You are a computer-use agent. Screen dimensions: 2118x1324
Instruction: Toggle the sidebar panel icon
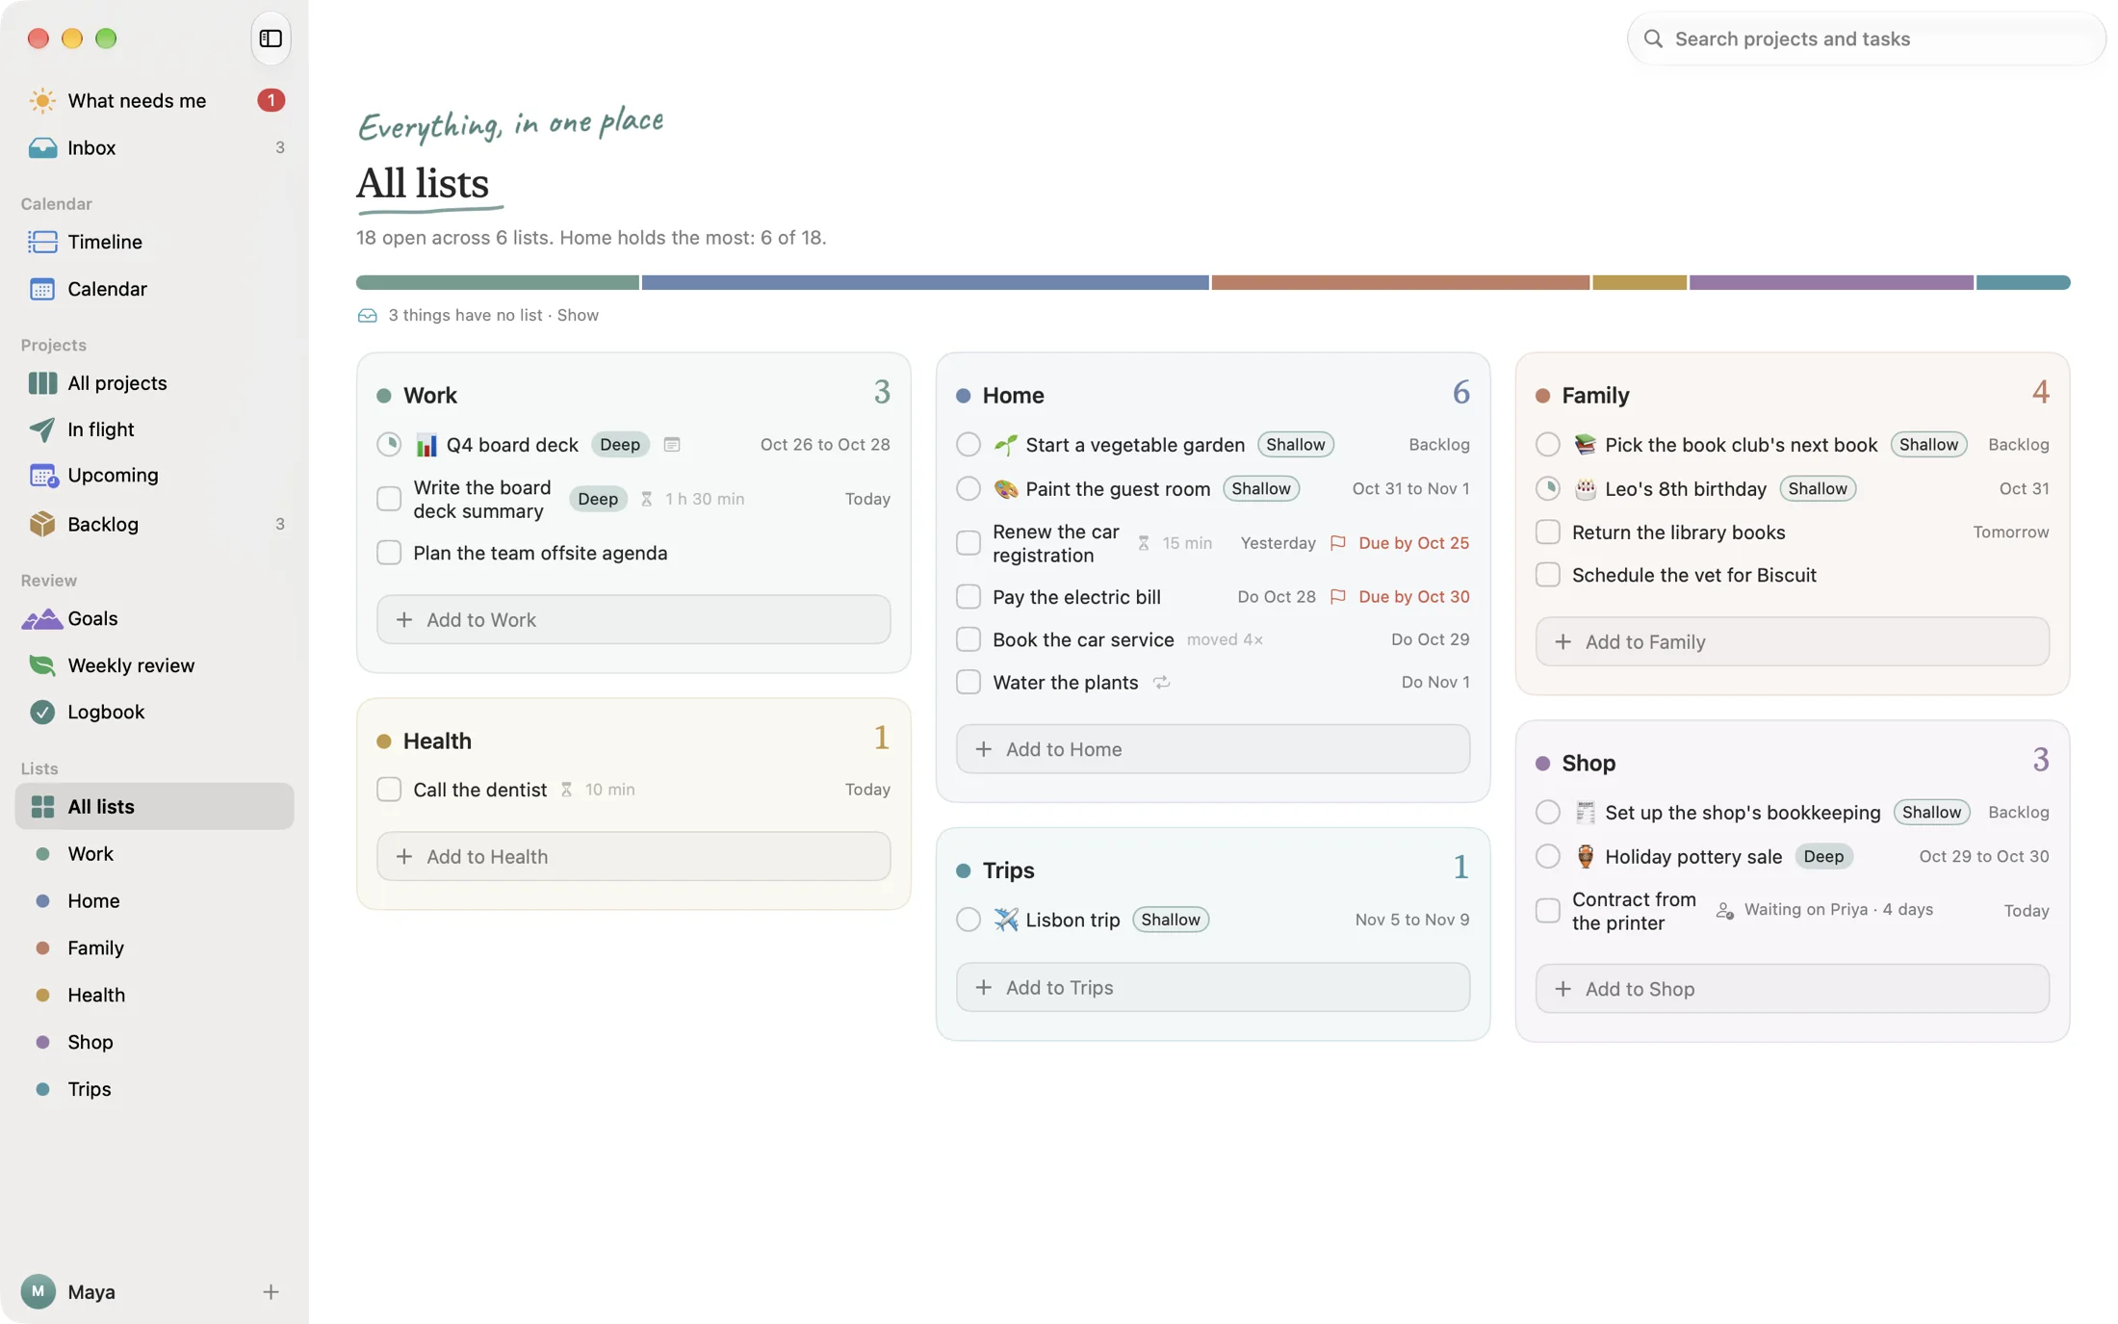tap(271, 39)
